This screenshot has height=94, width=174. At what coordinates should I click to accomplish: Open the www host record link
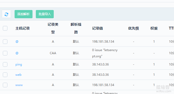(19, 85)
